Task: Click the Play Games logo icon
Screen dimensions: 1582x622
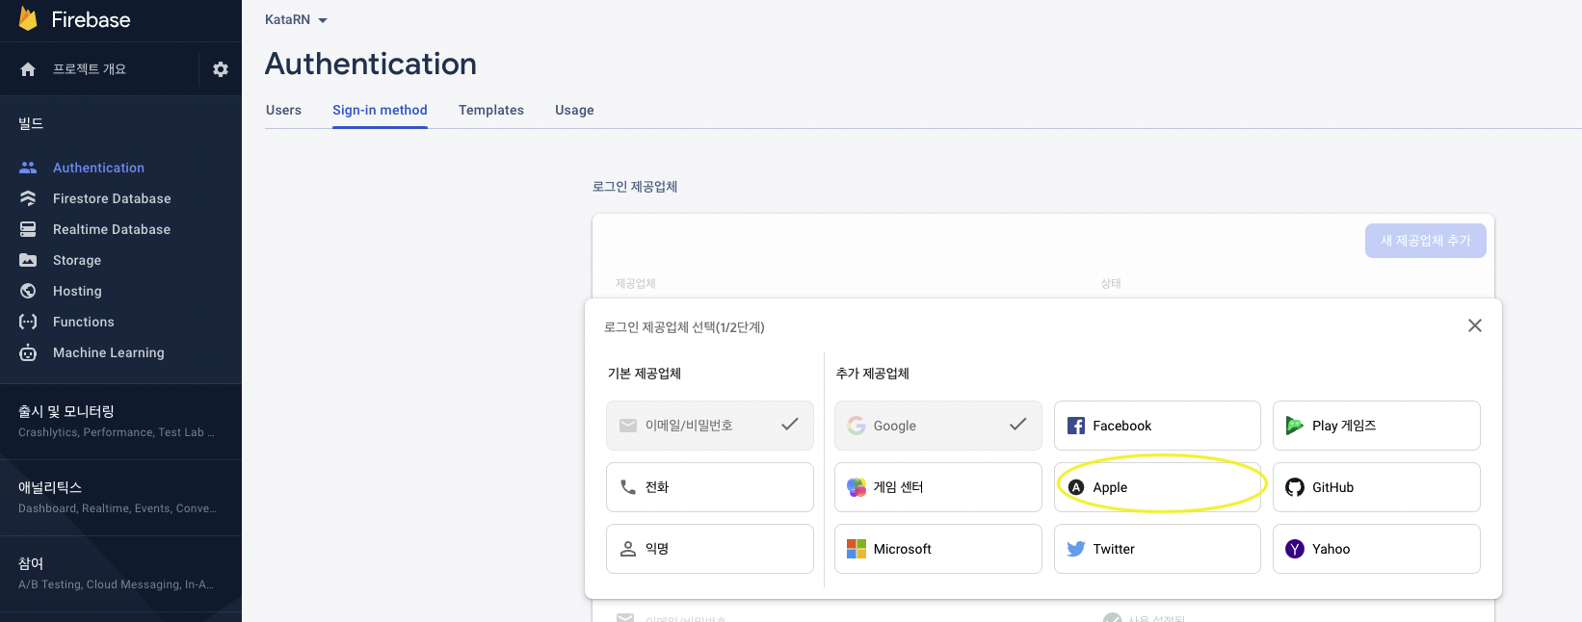Action: point(1295,426)
